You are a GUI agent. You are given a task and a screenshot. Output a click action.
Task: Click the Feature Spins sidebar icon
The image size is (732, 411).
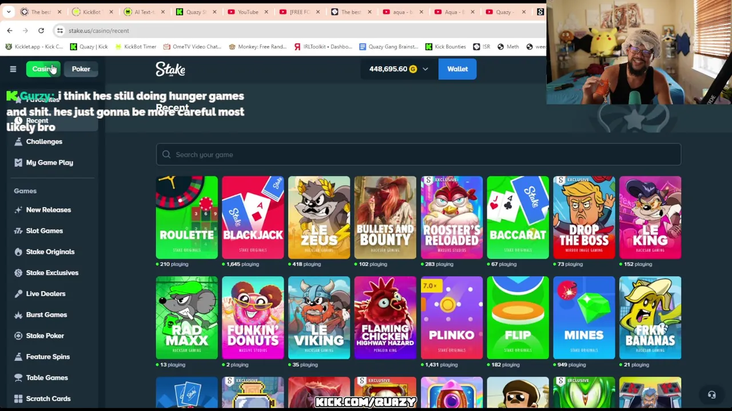click(x=18, y=357)
